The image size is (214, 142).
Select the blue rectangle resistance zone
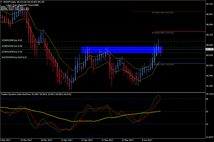(x=122, y=50)
